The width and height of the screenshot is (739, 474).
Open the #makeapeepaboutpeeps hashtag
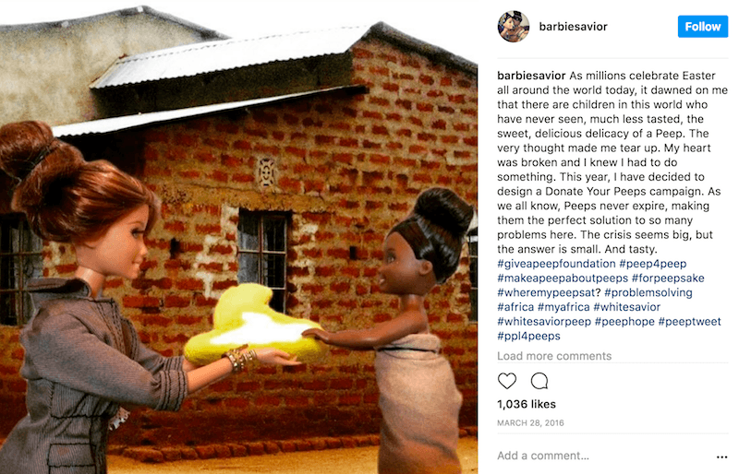563,278
